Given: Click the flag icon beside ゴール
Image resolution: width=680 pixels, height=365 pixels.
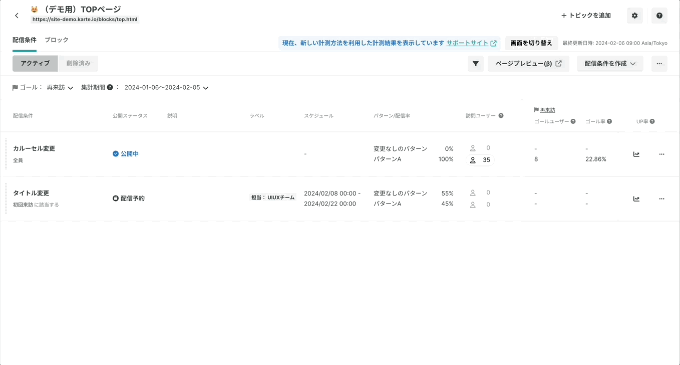Looking at the screenshot, I should (15, 88).
